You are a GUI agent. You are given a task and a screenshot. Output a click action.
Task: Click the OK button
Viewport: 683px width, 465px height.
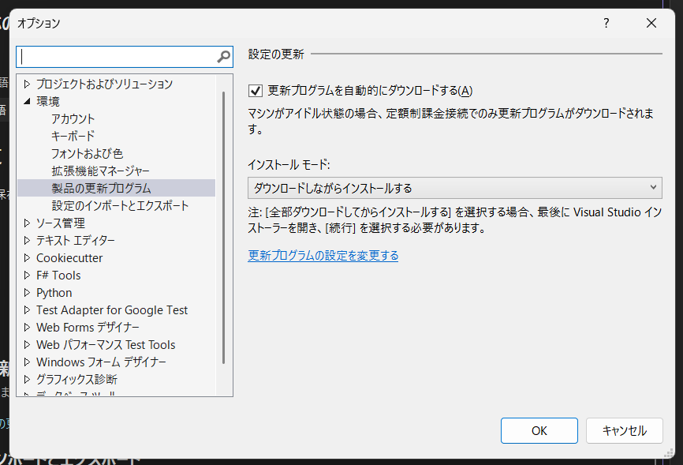point(539,430)
